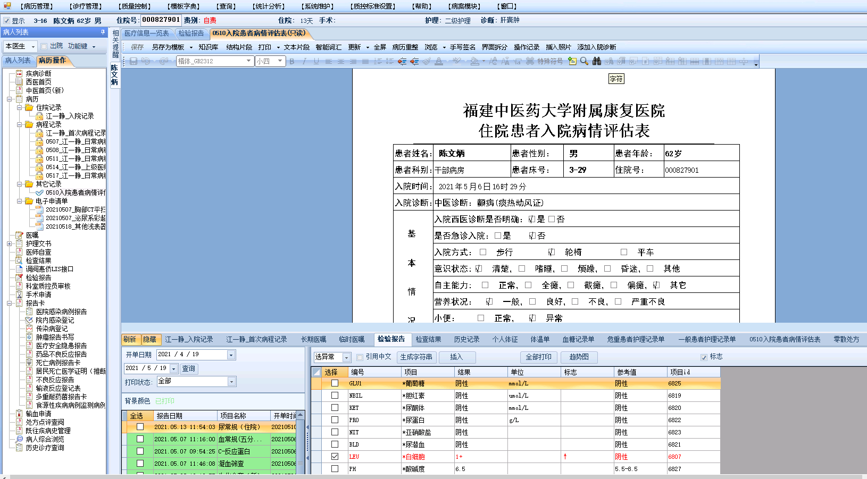The image size is (867, 479).
Task: Click the increase indent icon
Action: (414, 61)
